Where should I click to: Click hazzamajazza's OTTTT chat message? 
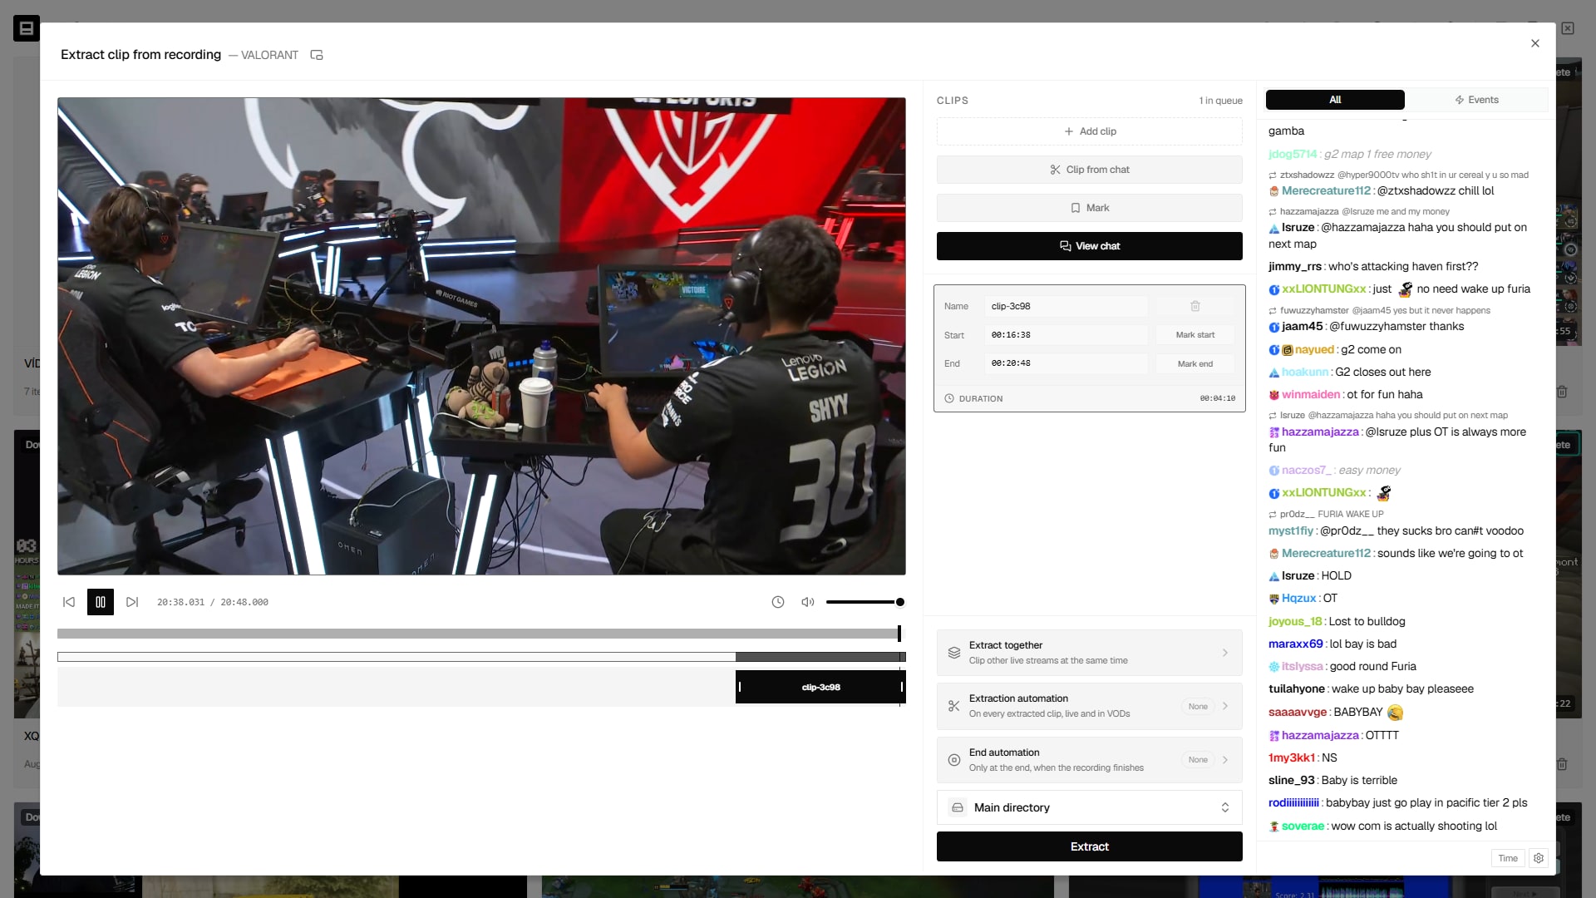[x=1333, y=735]
